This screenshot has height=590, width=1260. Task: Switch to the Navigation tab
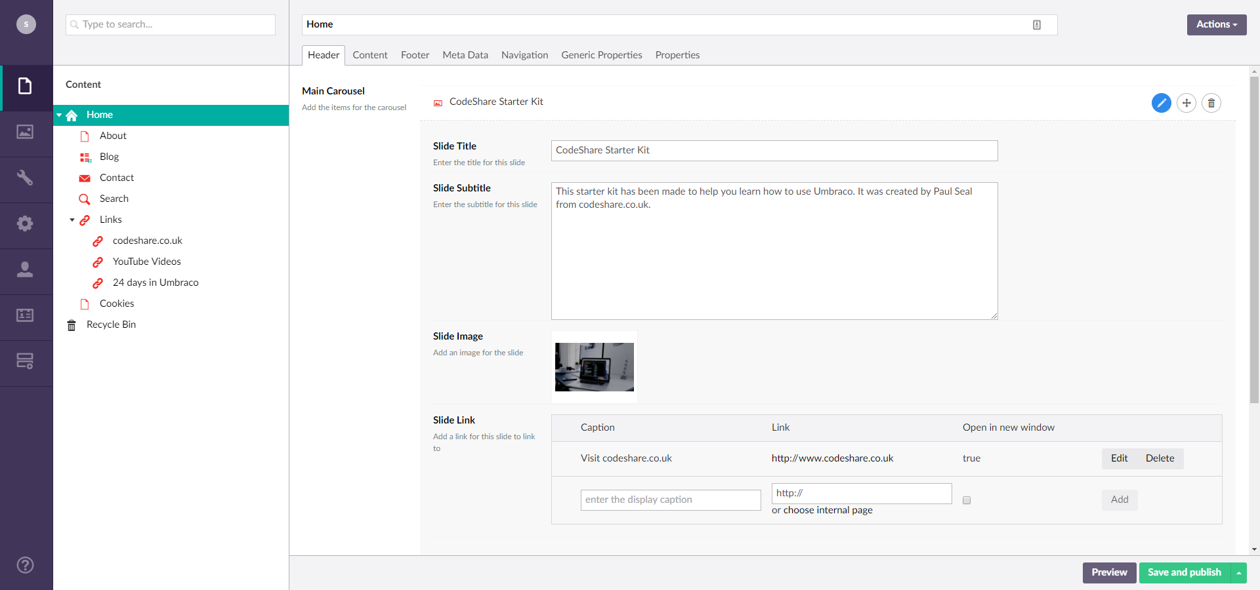click(x=525, y=55)
